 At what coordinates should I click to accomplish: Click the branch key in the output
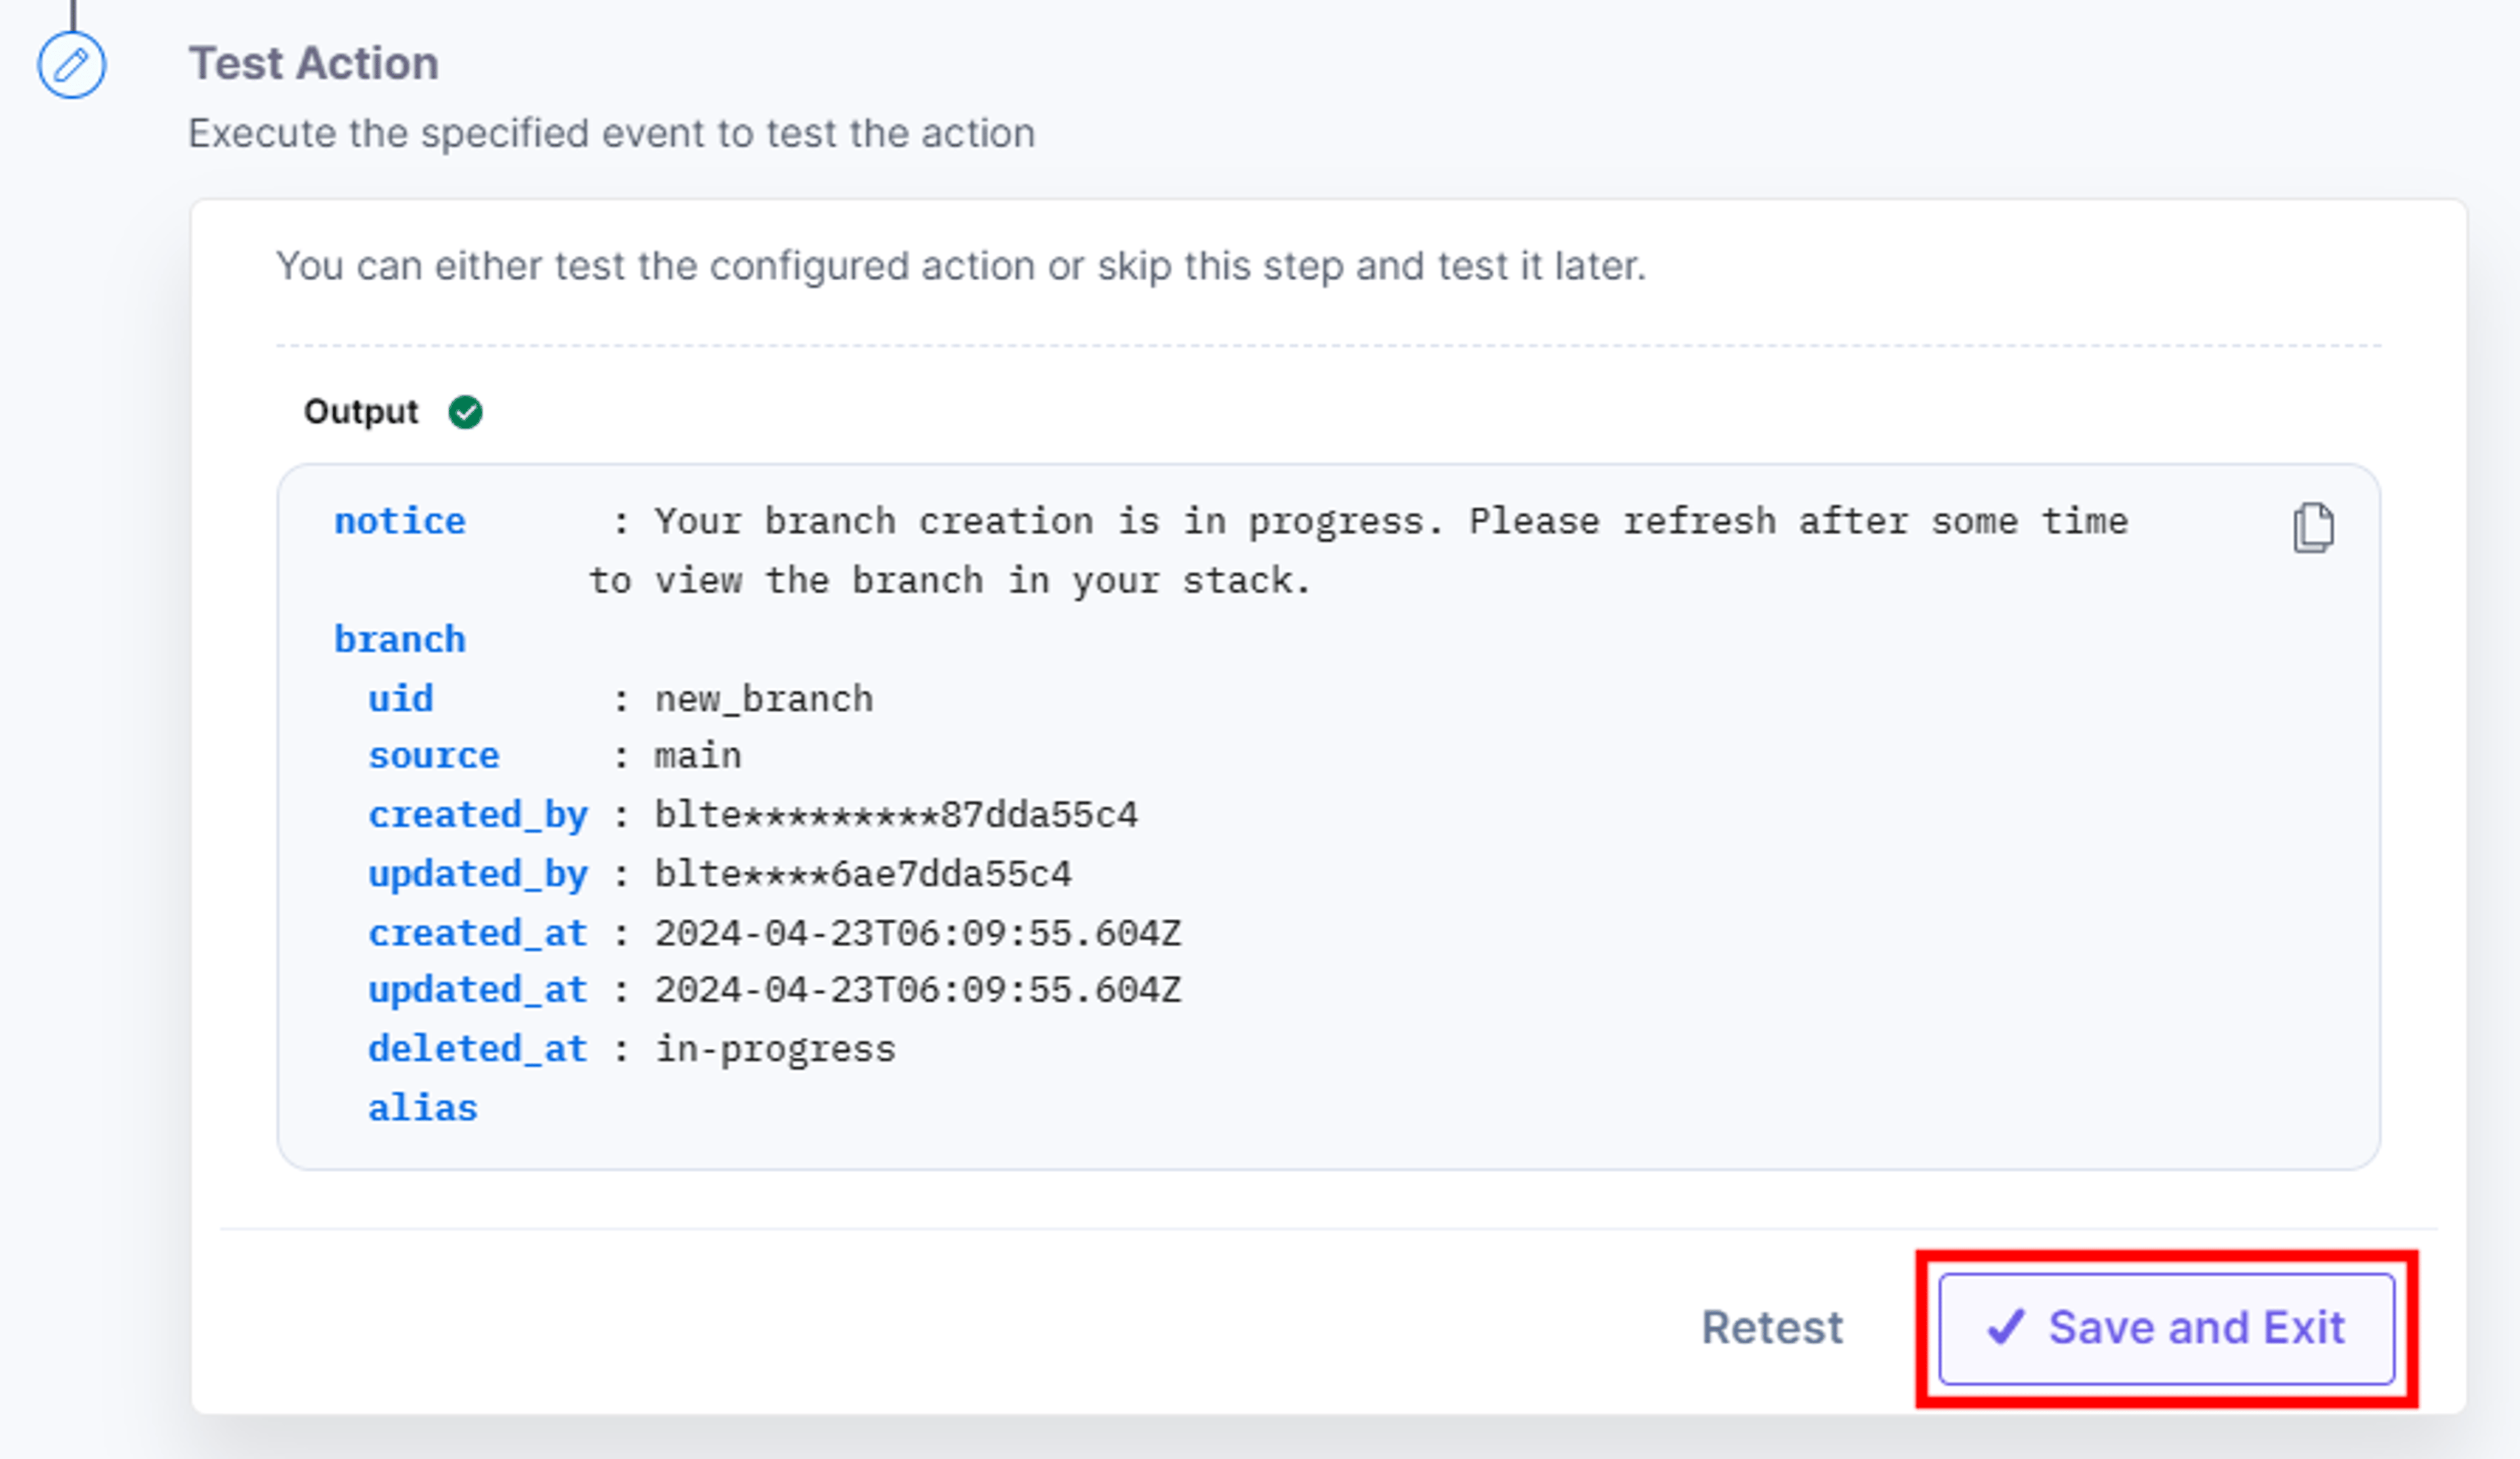coord(400,639)
